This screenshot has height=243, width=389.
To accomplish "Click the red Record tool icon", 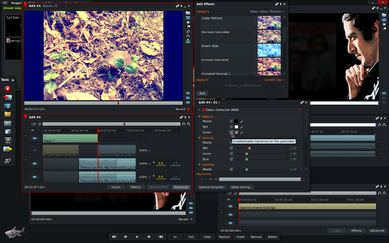I will tap(7, 89).
